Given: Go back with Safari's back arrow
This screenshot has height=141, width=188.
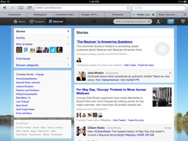Looking at the screenshot, I should (x=4, y=8).
